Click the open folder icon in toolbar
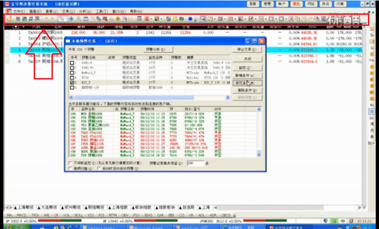Image resolution: width=379 pixels, height=229 pixels. (x=9, y=19)
